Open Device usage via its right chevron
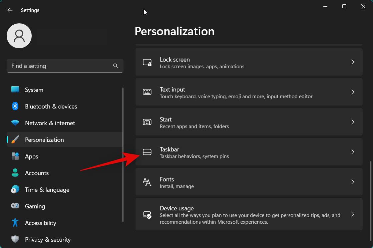This screenshot has height=248, width=373. tap(353, 214)
